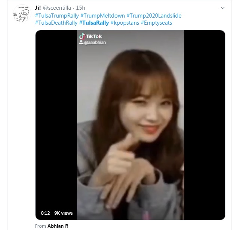This screenshot has height=230, width=239.
Task: Open hashtag #TulsaTrumpRally
Action: (57, 16)
